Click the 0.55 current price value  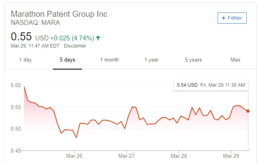pyautogui.click(x=21, y=37)
